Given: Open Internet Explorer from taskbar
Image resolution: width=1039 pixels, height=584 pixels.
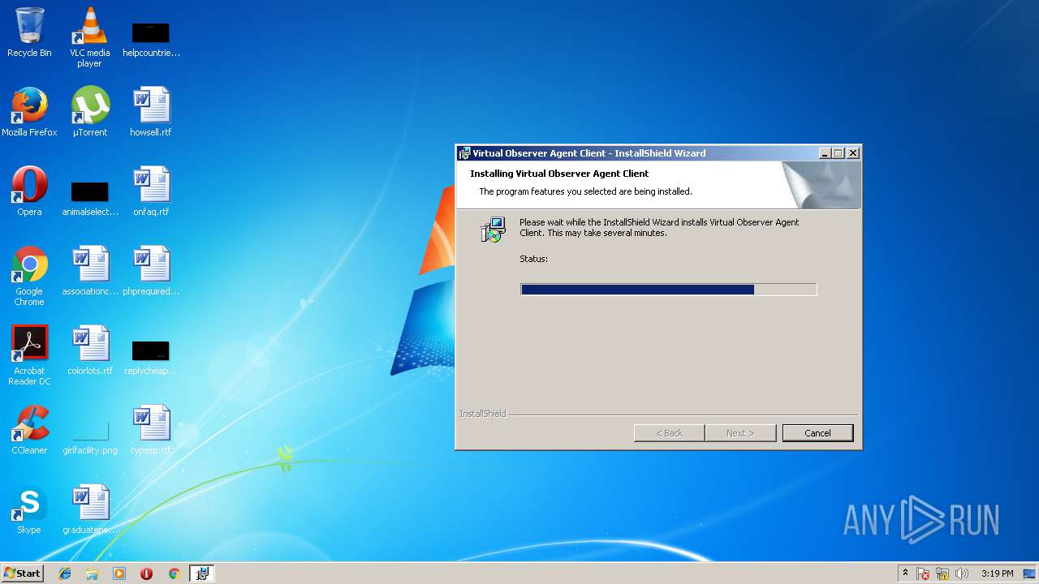Looking at the screenshot, I should (65, 573).
